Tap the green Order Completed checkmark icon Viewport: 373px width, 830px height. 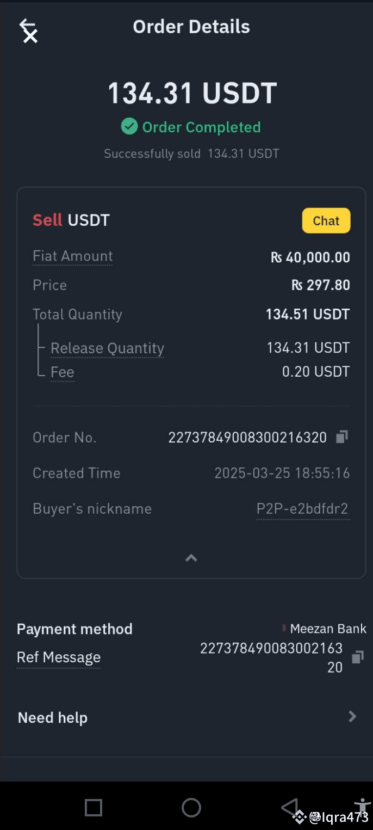click(x=129, y=127)
